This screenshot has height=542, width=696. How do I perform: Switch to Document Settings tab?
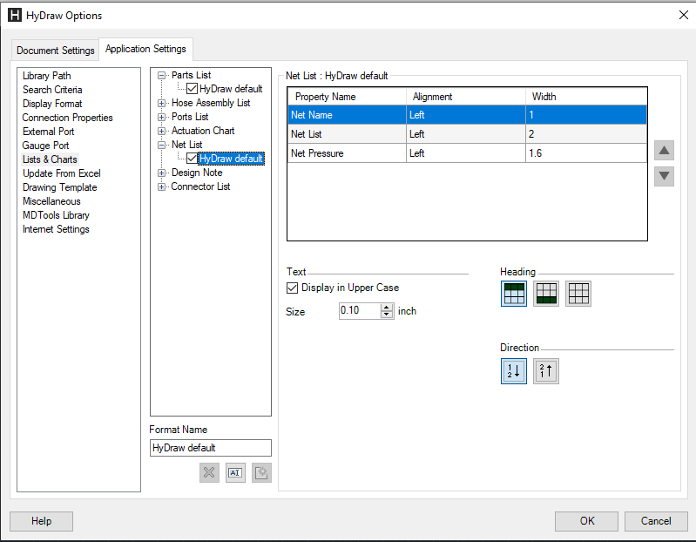tap(56, 51)
